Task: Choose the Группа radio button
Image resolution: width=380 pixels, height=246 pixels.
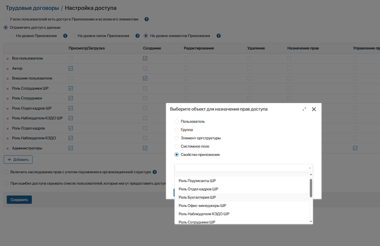Action: [177, 130]
